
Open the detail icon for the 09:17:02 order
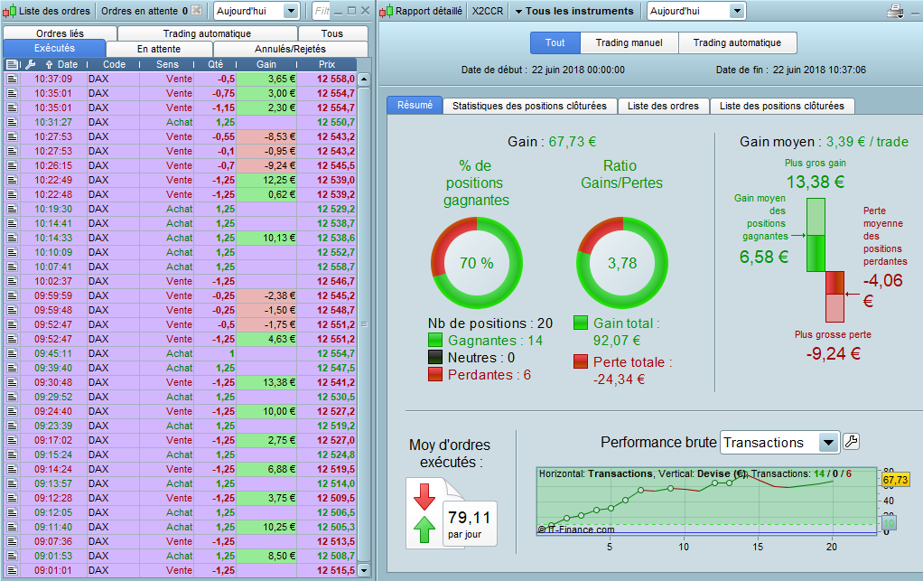[12, 440]
